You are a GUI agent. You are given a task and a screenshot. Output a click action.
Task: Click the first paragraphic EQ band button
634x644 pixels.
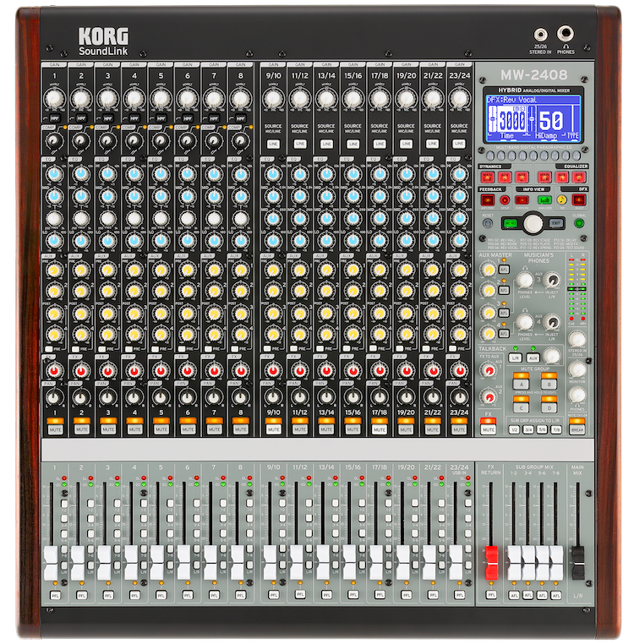489,156
